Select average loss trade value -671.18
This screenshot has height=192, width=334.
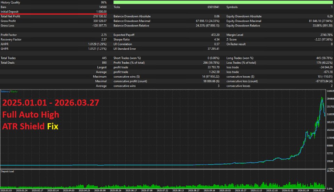(328, 72)
